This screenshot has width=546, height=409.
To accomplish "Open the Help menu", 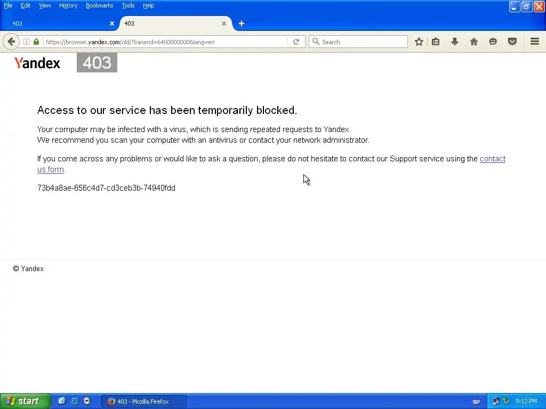I will (149, 5).
